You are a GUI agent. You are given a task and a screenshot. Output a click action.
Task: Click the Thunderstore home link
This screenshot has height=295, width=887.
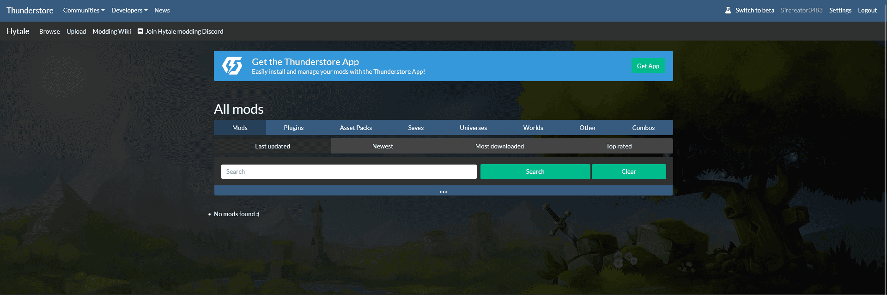[x=30, y=10]
